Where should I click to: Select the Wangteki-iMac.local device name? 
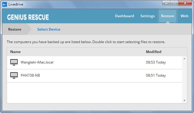pyautogui.click(x=37, y=62)
